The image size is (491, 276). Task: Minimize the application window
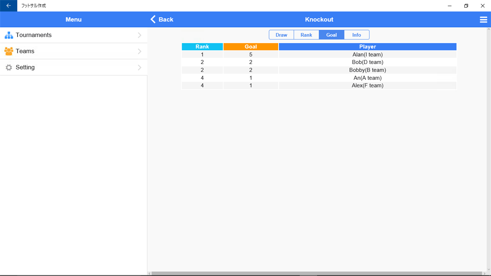450,6
